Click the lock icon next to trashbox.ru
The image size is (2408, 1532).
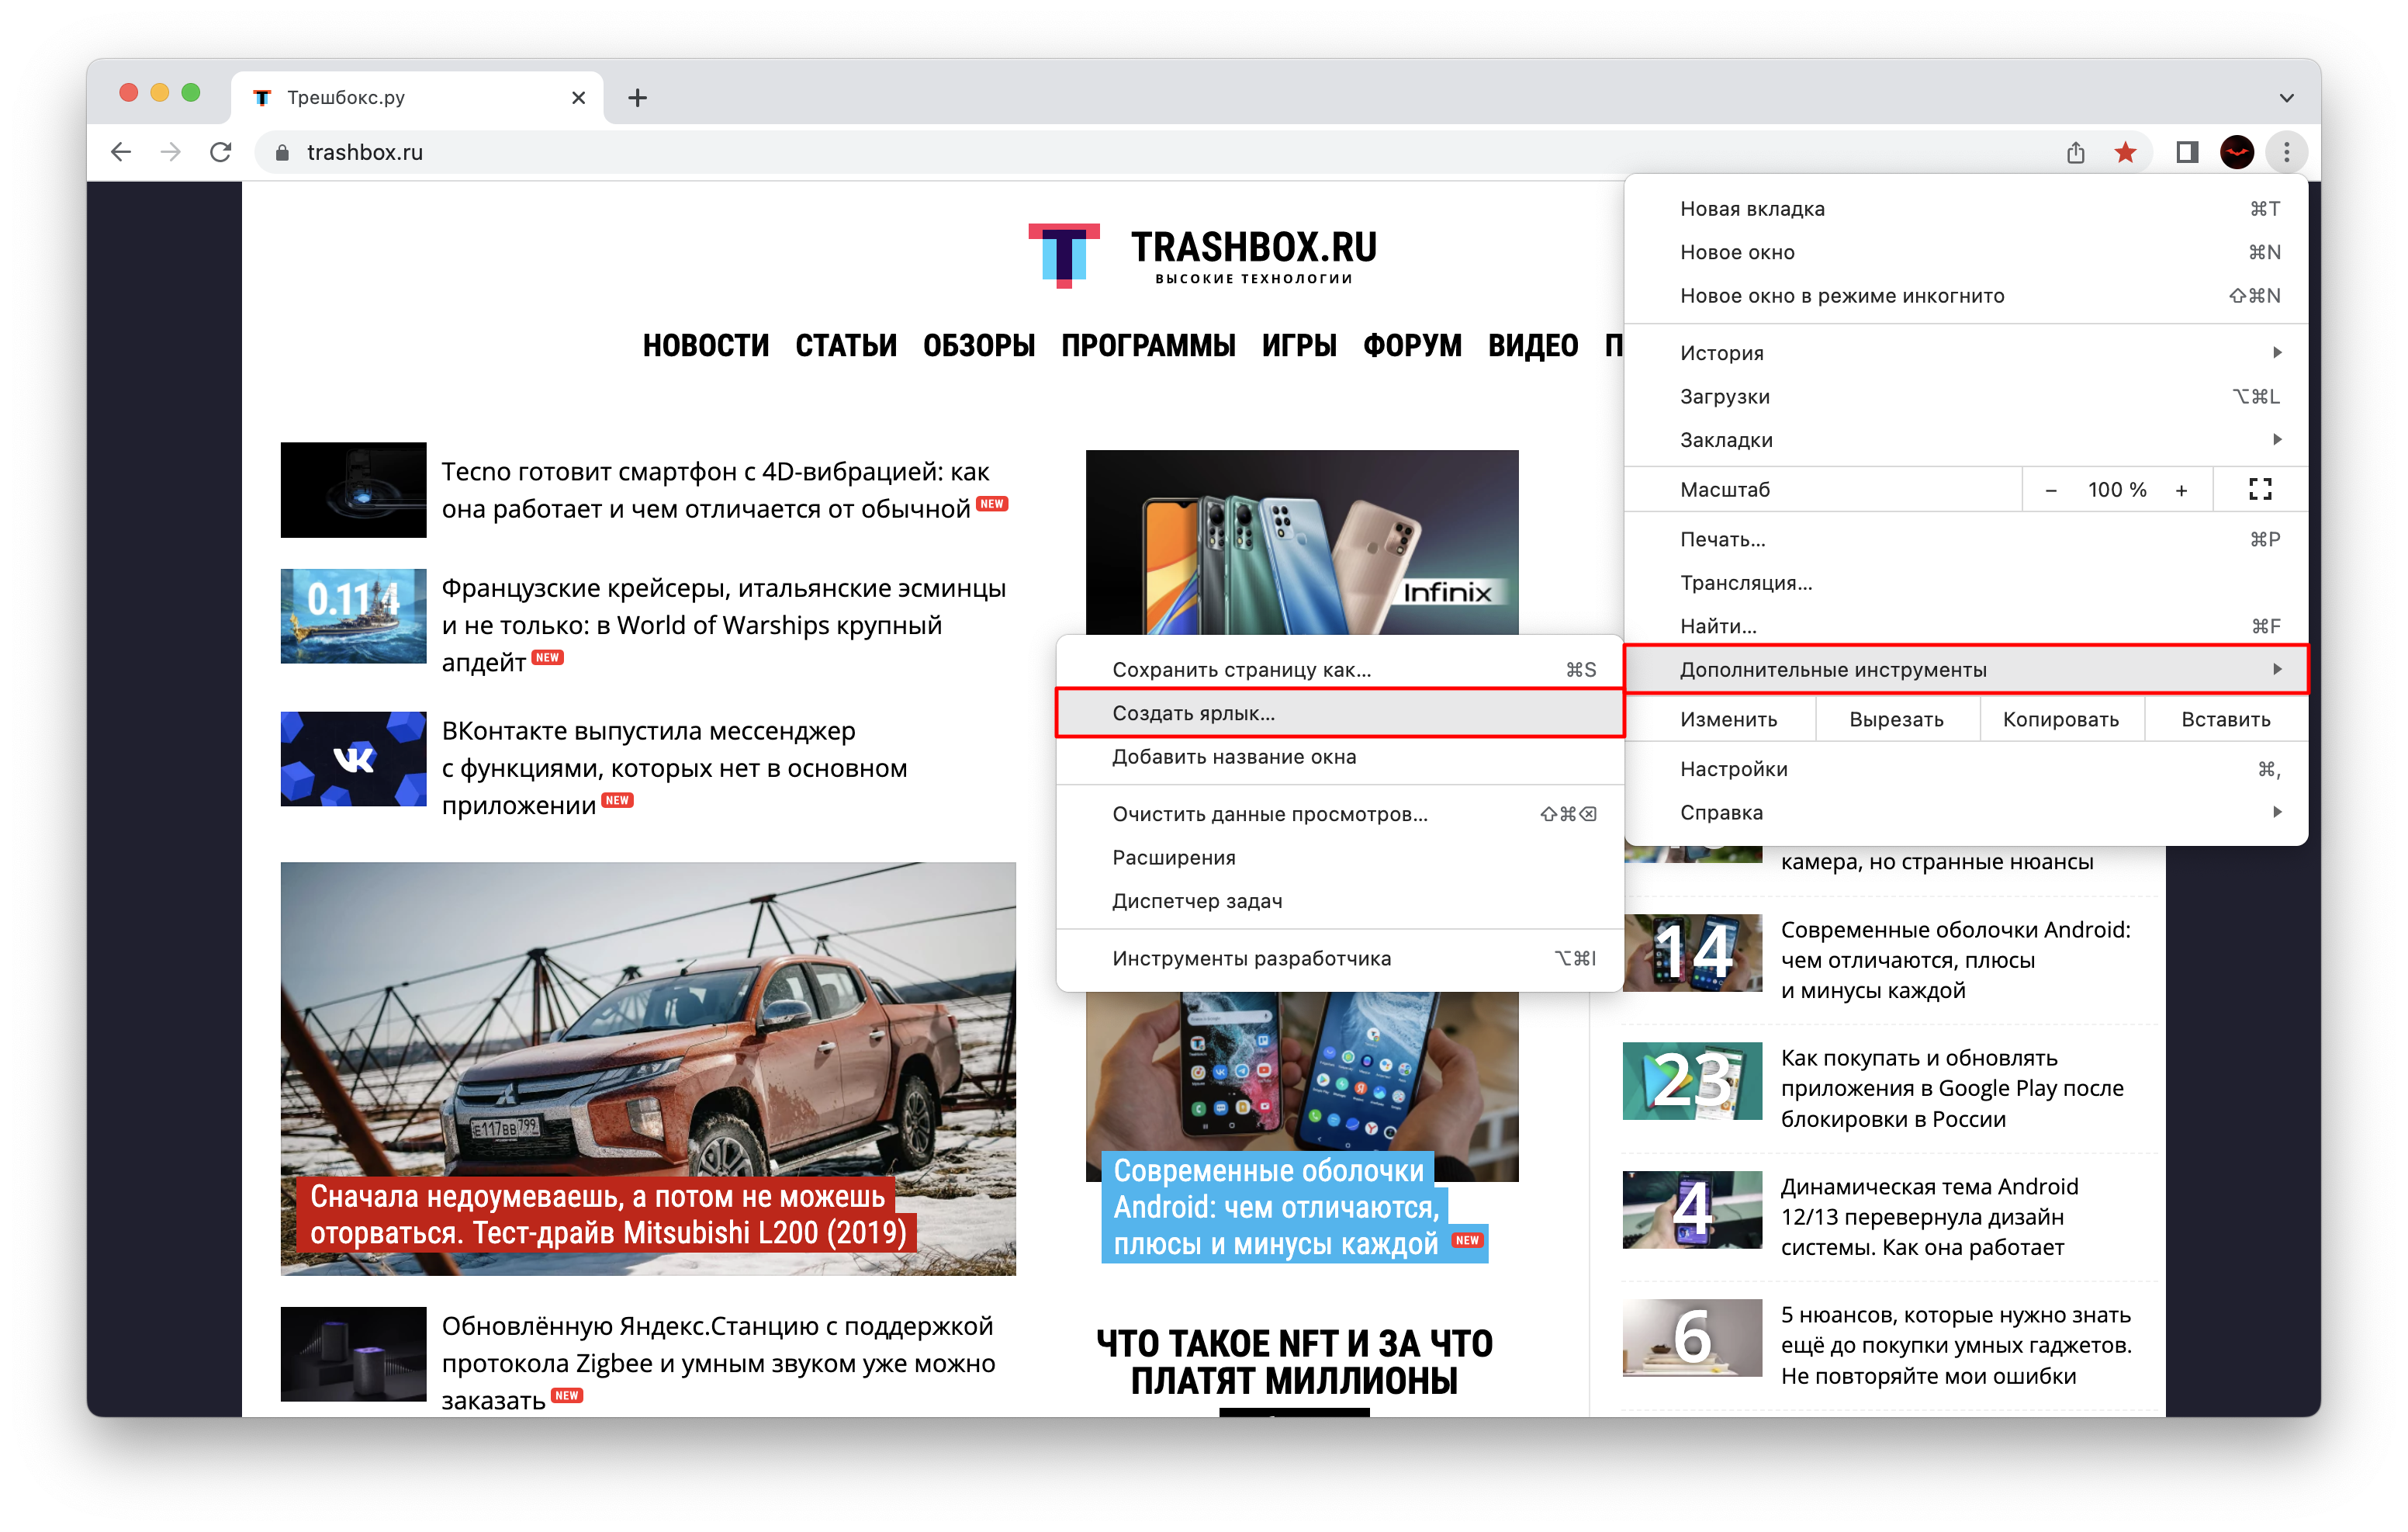point(282,152)
